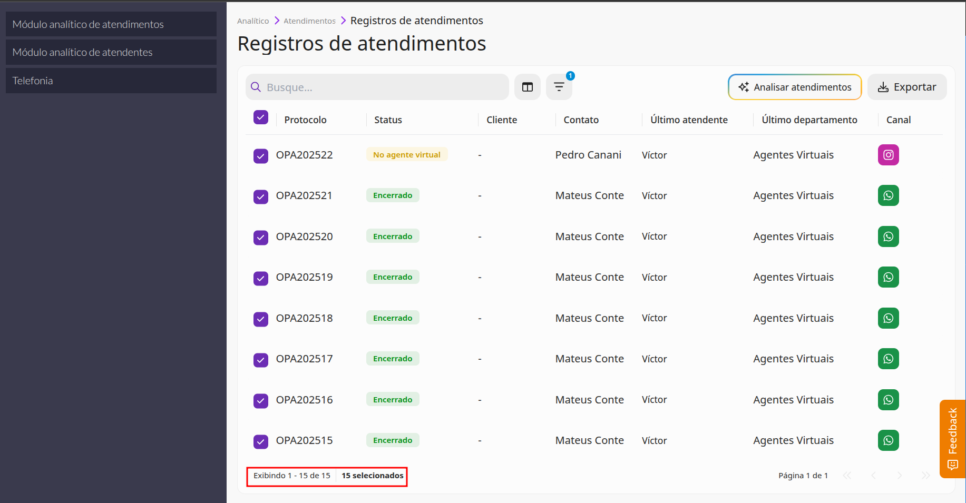Click 'Exibindo 1 - 15 de 15' text
This screenshot has width=966, height=503.
292,476
